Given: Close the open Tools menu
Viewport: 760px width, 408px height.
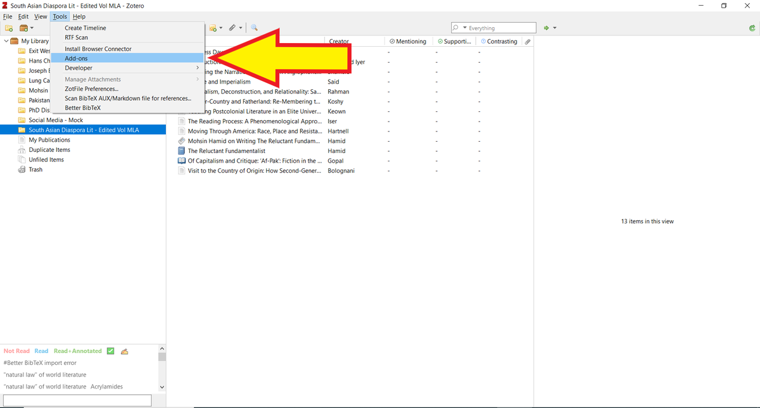Looking at the screenshot, I should tap(60, 16).
